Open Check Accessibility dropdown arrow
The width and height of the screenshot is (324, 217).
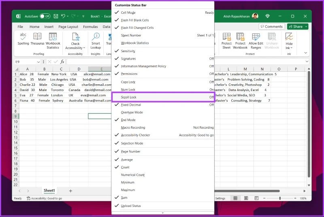tap(84, 48)
